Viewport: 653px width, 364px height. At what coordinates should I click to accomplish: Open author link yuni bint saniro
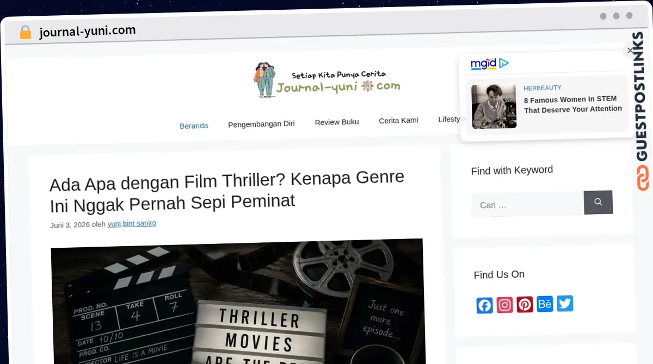tap(132, 223)
